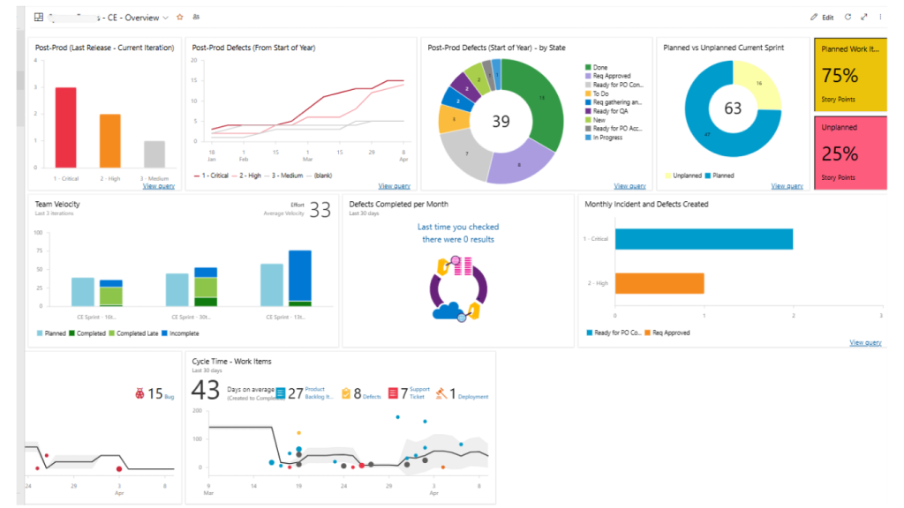
Task: Open the yellow 75% Planned Work tile
Action: [850, 75]
